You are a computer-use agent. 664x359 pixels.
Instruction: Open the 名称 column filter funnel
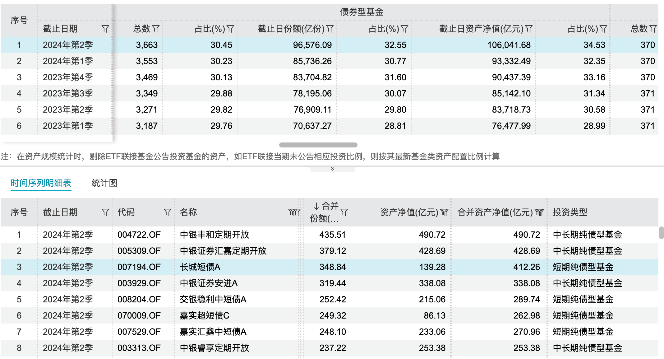point(293,212)
